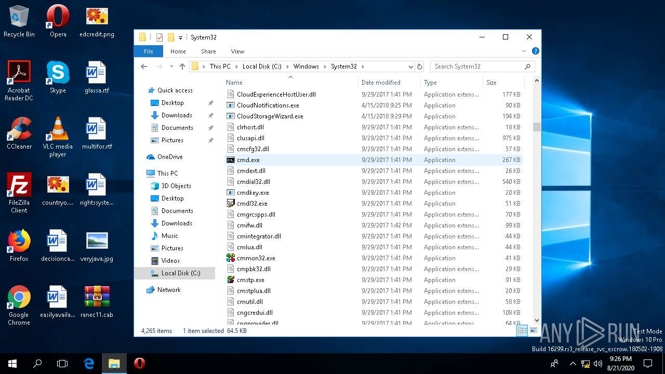Go back with the Back arrow
665x374 pixels.
(144, 66)
